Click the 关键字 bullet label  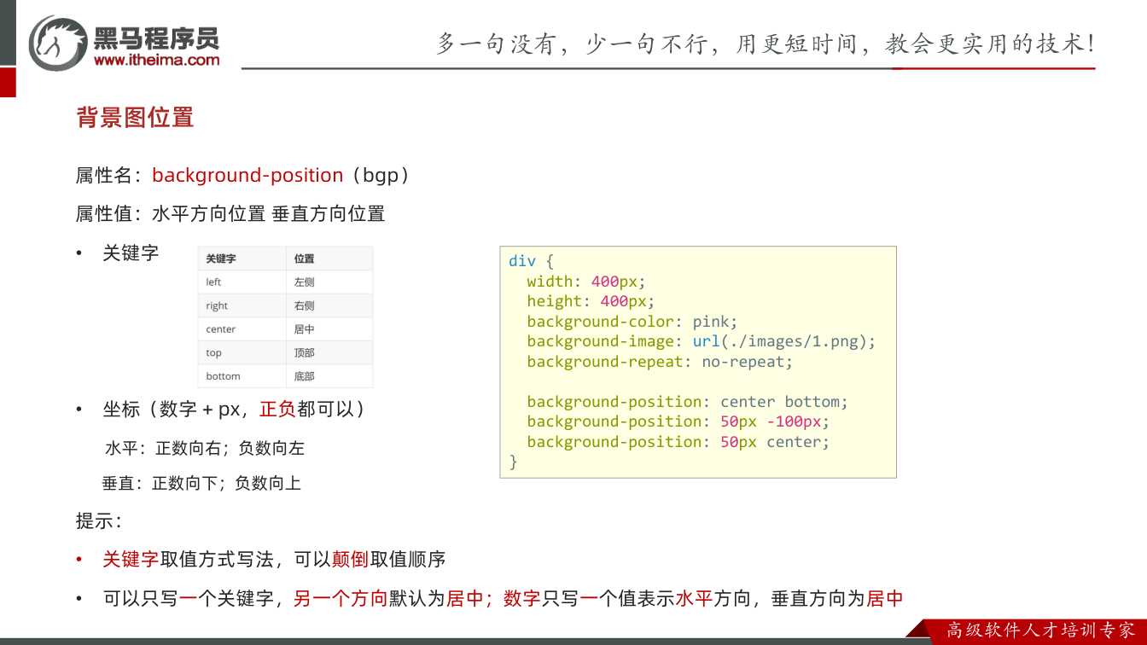(131, 253)
